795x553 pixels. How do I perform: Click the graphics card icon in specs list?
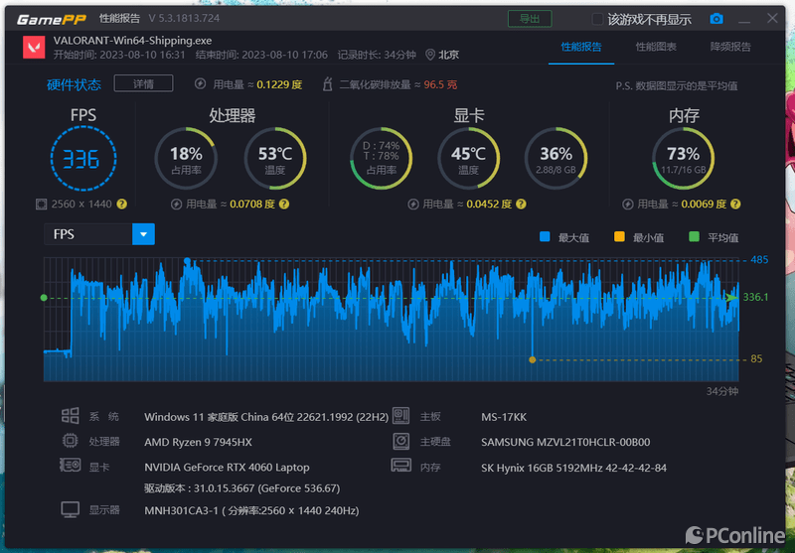[70, 466]
